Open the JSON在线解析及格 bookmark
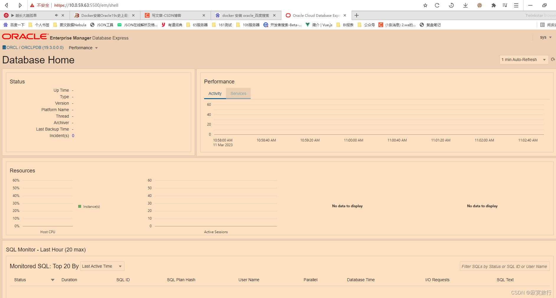Image resolution: width=556 pixels, height=298 pixels. pyautogui.click(x=137, y=25)
